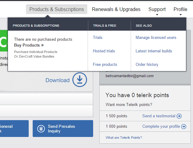
Task: Click the arrow icon beside Send a testimonial
Action: 179,116
